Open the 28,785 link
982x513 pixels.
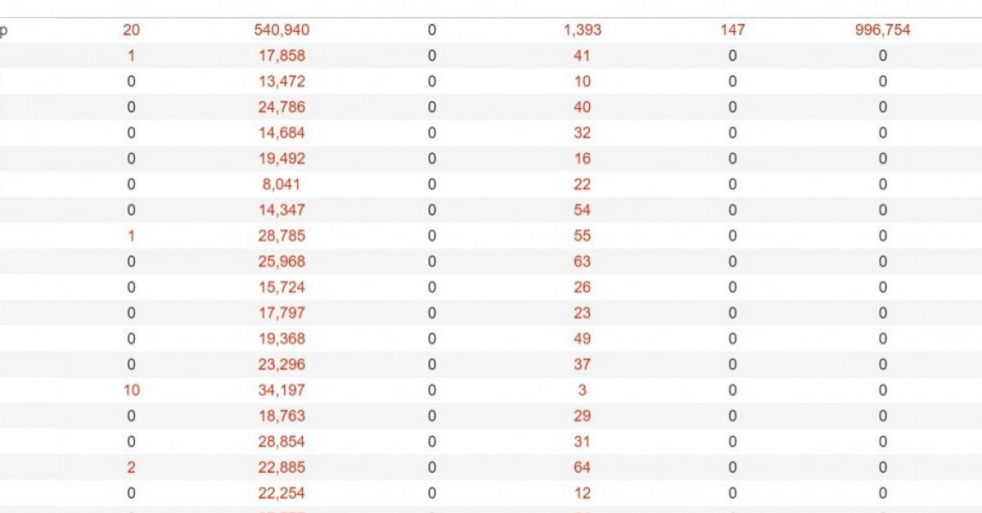282,236
